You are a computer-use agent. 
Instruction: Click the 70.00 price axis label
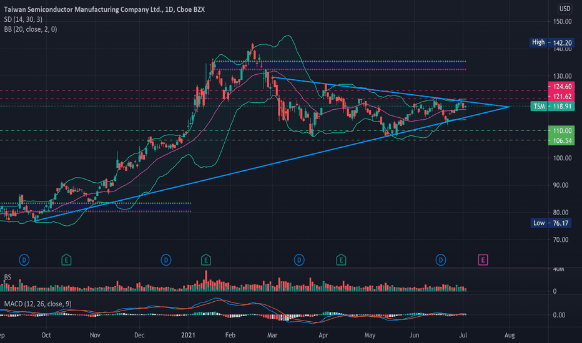pos(561,240)
